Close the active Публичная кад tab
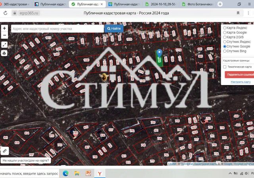The image size is (254, 178). [102, 4]
